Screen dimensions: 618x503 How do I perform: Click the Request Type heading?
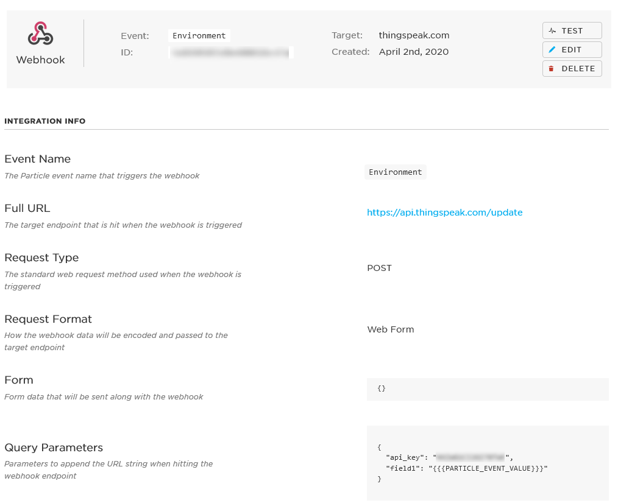click(41, 258)
